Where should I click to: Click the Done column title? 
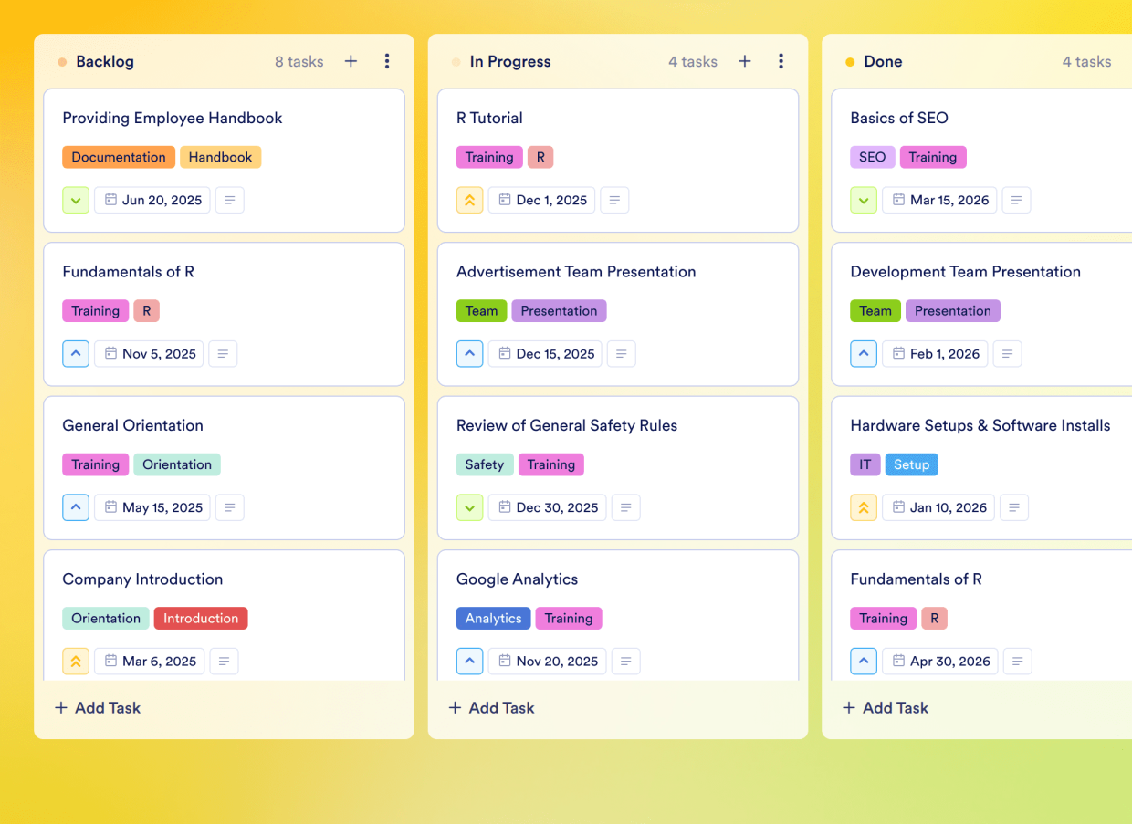tap(883, 61)
